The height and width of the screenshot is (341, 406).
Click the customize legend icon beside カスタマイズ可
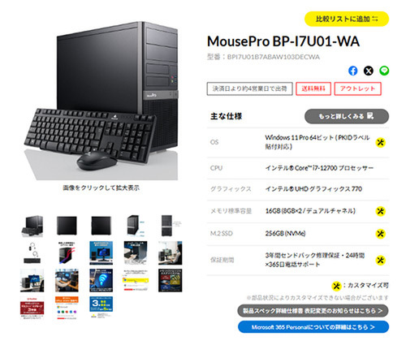336,286
